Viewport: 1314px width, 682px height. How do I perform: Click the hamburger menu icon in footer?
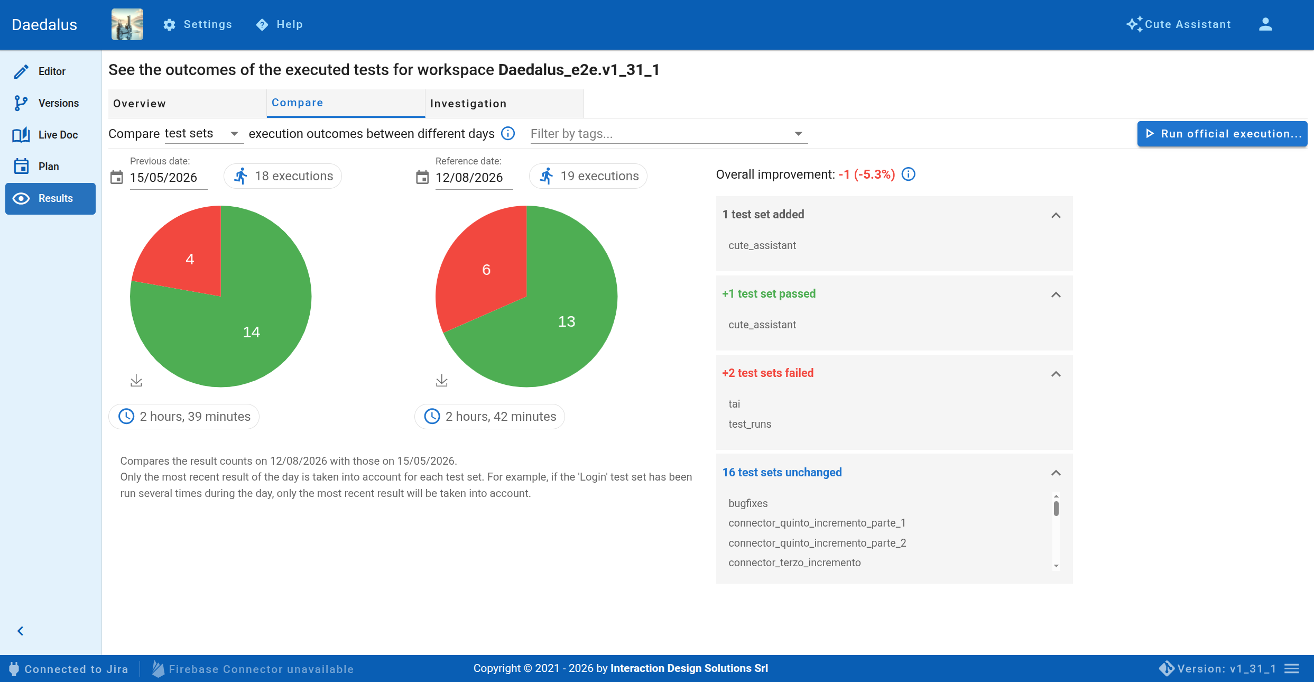1292,669
